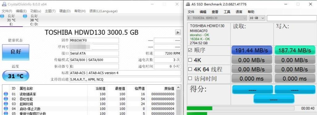Click the 通电时间 field showing 0 小时
Screen dimensions: 317x115
(x=167, y=67)
